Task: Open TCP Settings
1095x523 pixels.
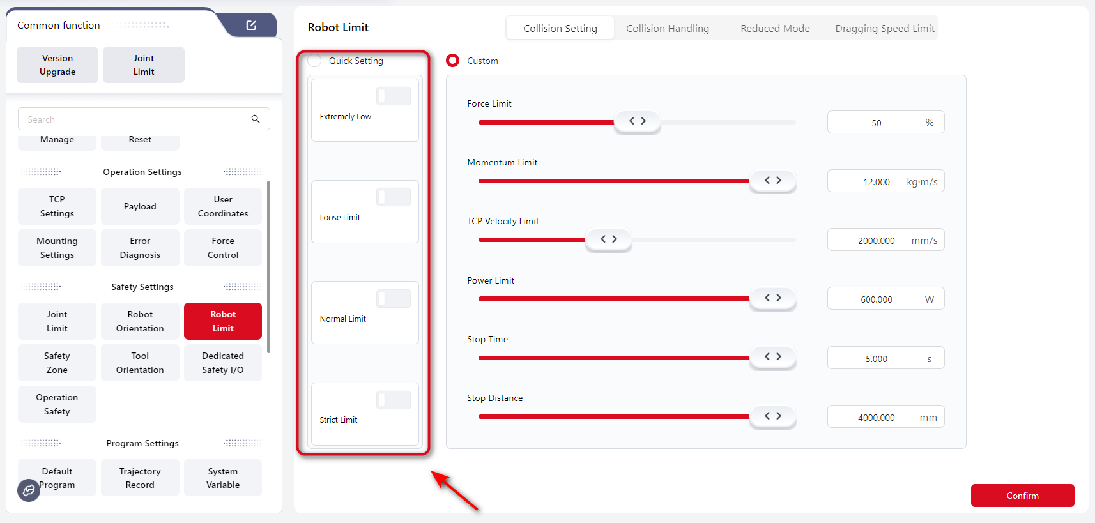Action: pyautogui.click(x=57, y=206)
